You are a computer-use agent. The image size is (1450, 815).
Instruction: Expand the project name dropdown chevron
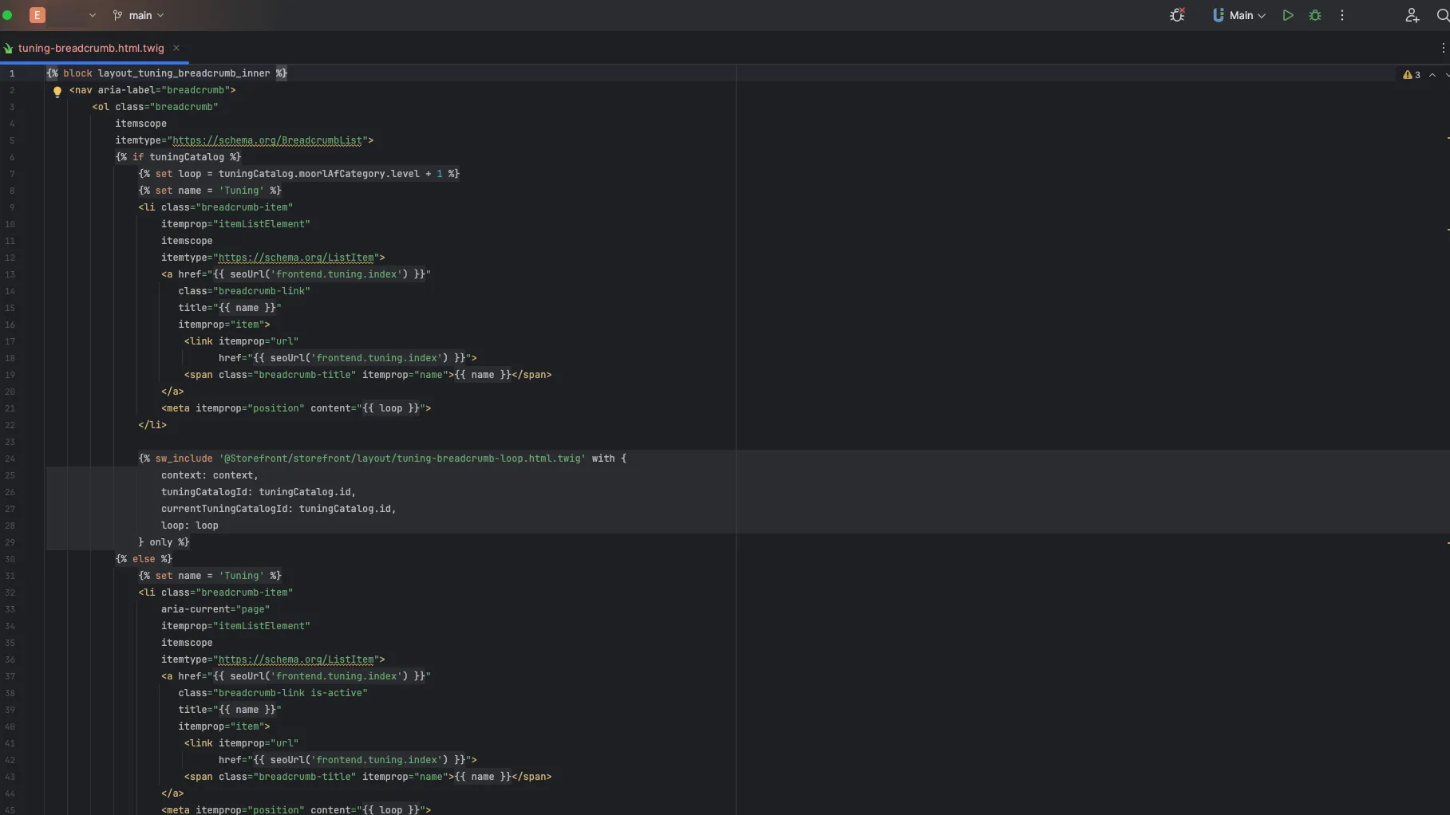(x=93, y=15)
